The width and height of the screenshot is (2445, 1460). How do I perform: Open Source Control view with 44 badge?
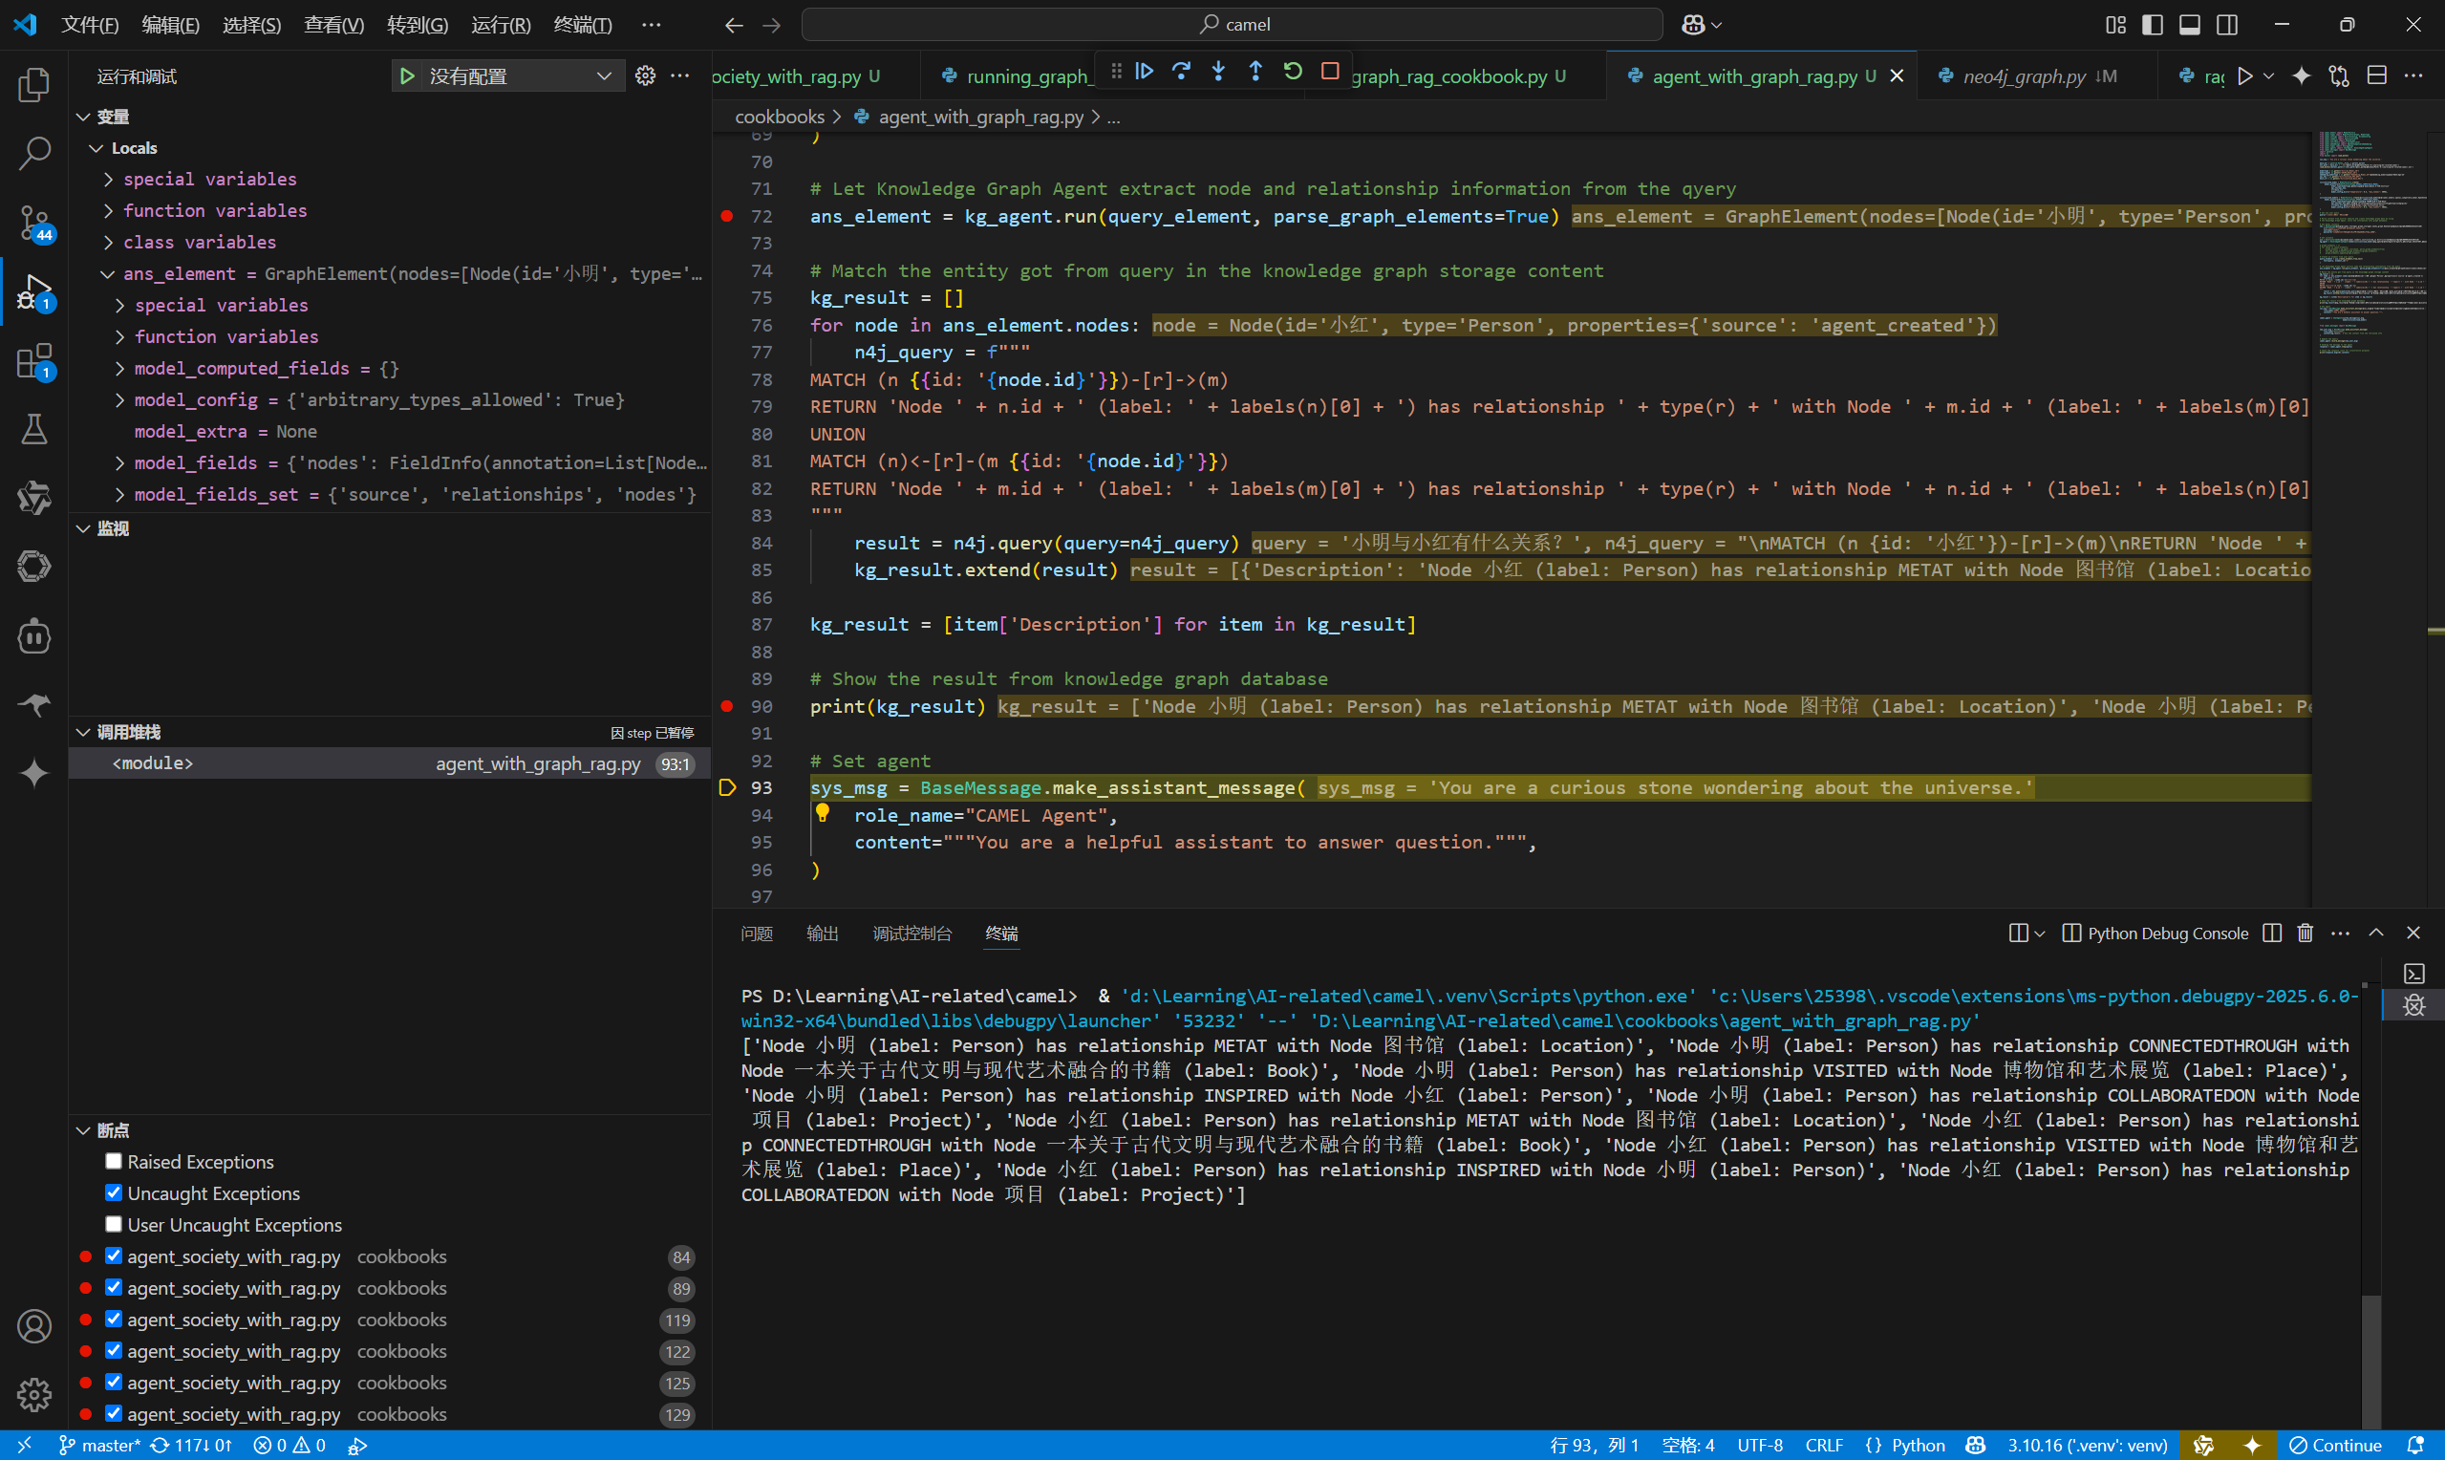[x=34, y=223]
